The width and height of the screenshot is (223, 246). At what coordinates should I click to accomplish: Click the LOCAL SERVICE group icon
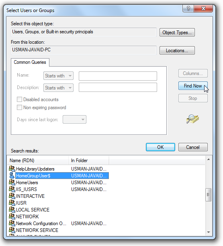12,209
